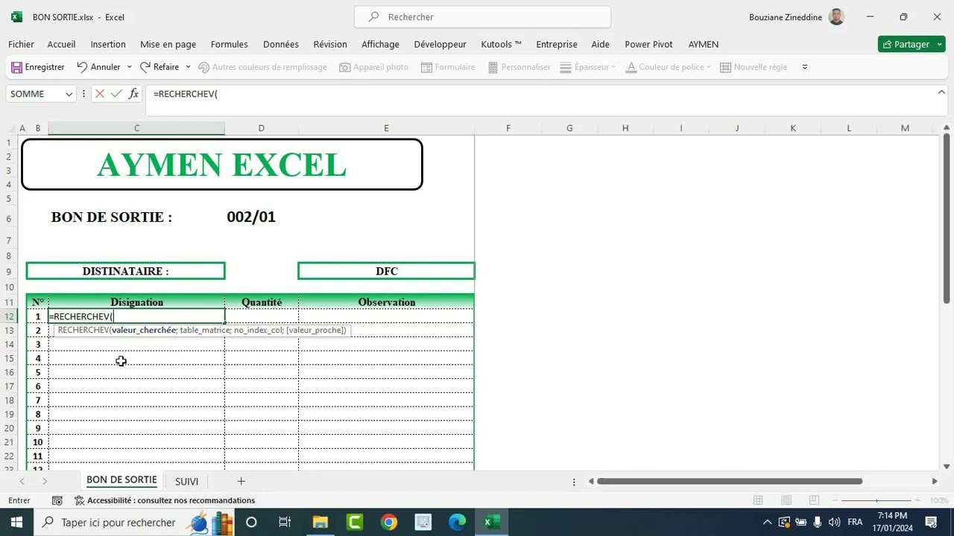Open the Fichier menu
The height and width of the screenshot is (536, 954).
pos(21,45)
